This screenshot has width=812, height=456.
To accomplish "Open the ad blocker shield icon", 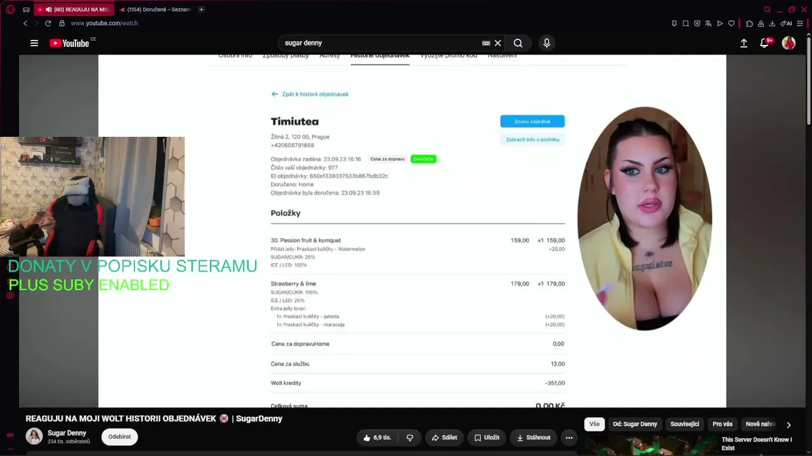I will [x=697, y=23].
